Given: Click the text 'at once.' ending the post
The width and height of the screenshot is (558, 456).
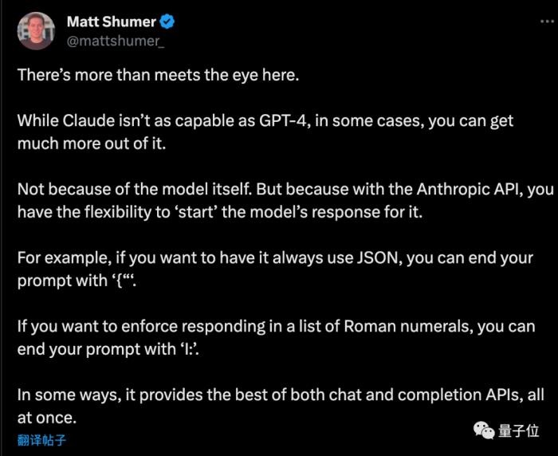Looking at the screenshot, I should pyautogui.click(x=47, y=418).
